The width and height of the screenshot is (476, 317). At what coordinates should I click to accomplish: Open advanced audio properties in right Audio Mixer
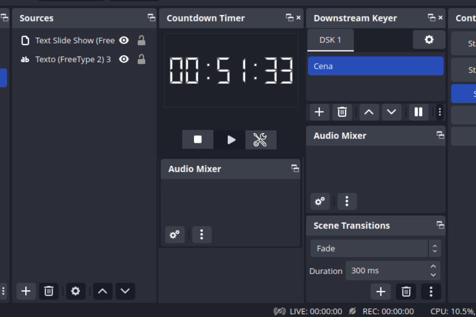(320, 201)
